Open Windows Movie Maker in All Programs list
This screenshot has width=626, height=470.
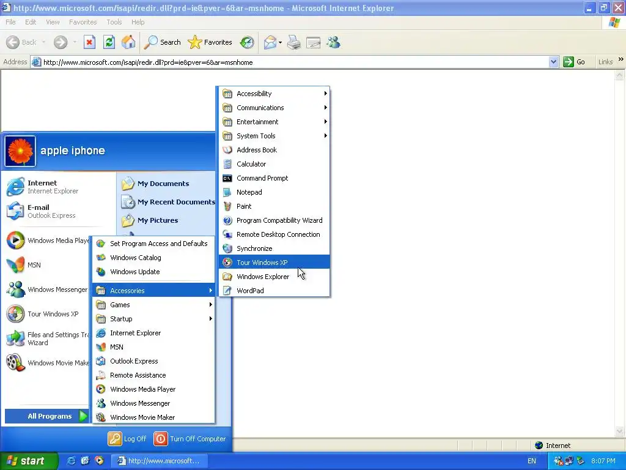[x=153, y=417]
